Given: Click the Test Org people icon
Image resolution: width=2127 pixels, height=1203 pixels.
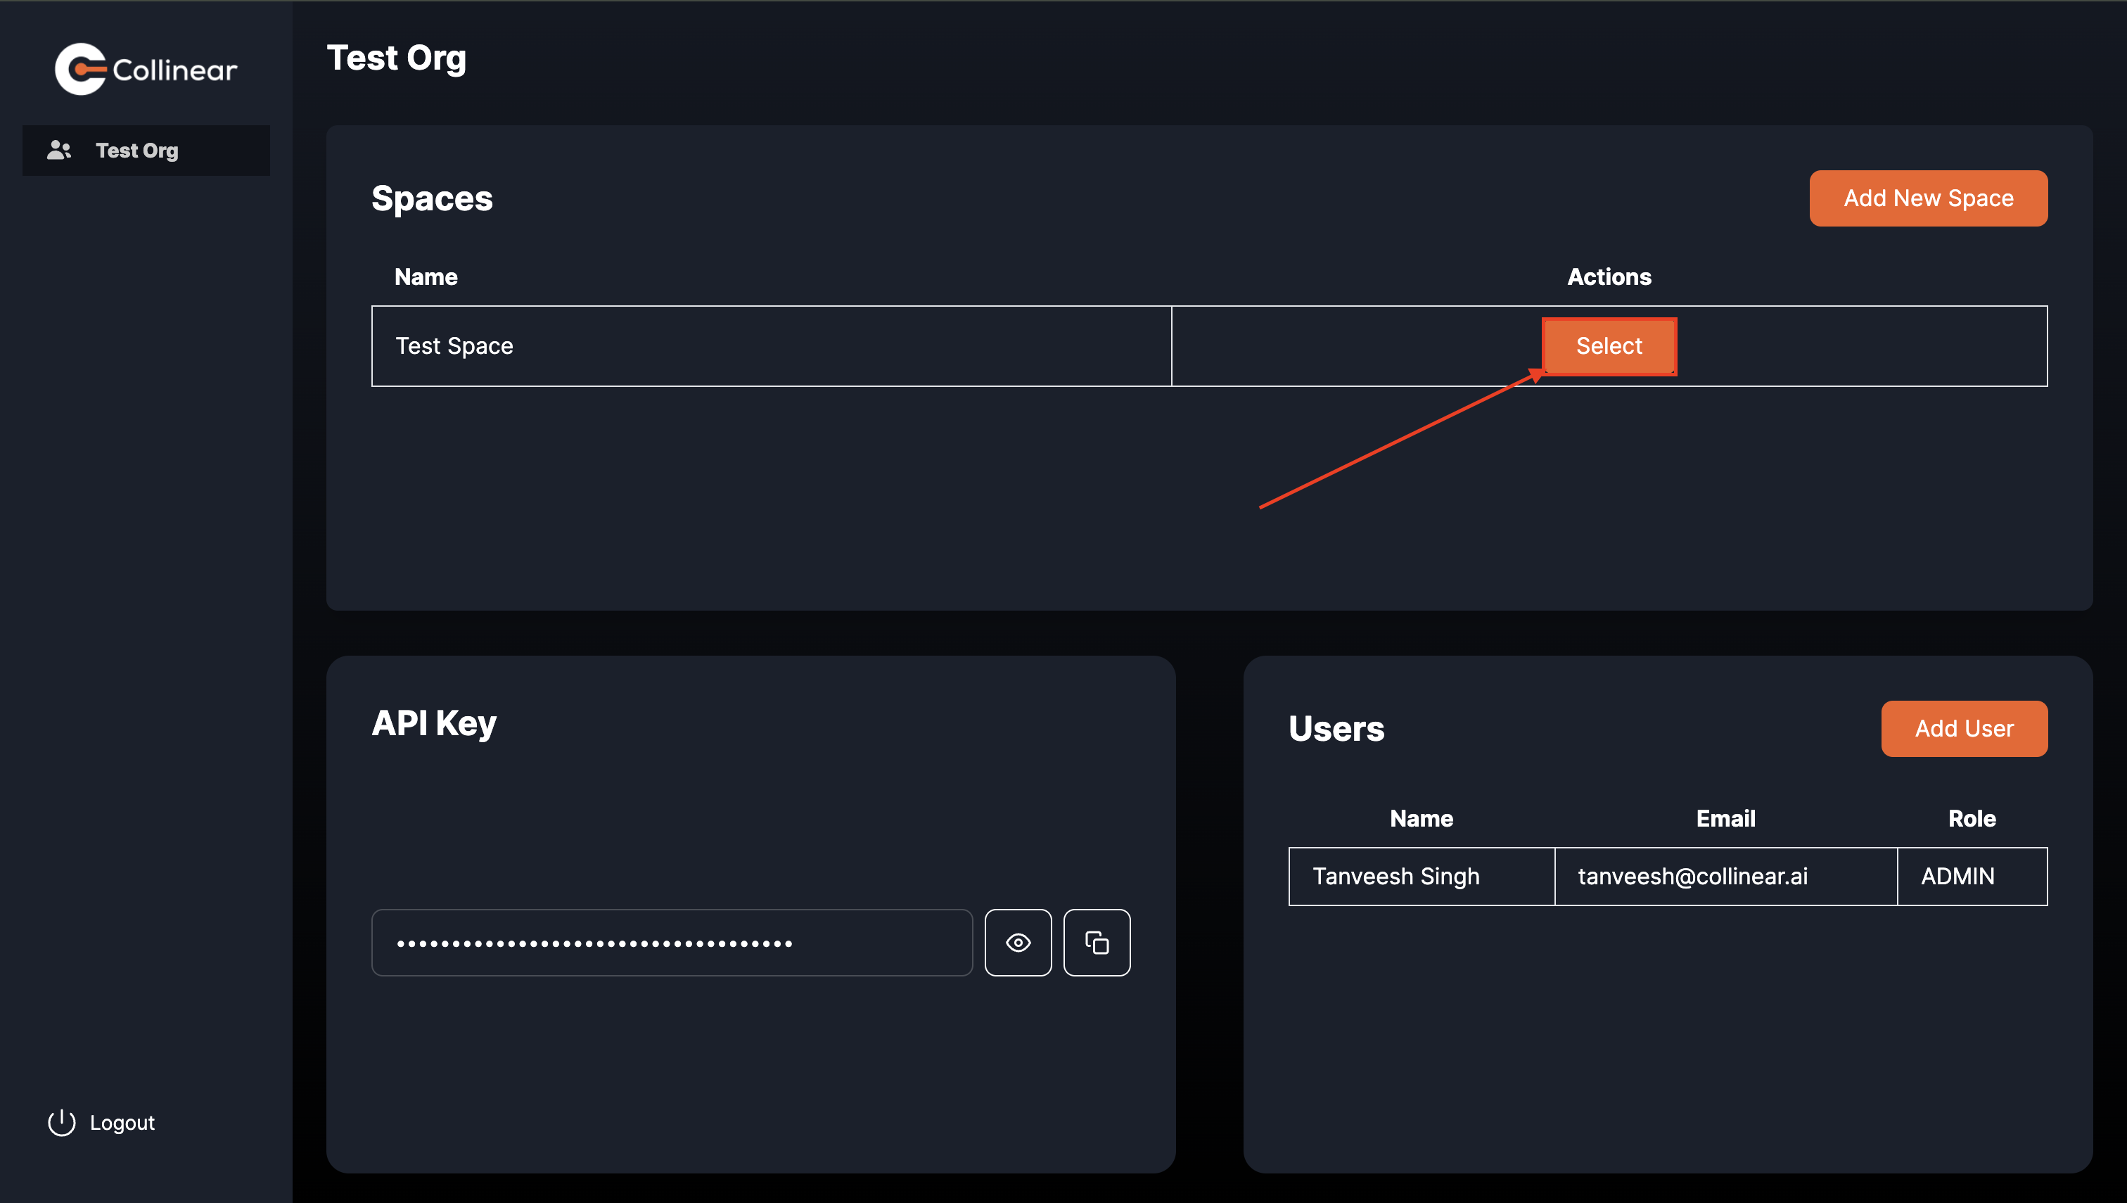Looking at the screenshot, I should (58, 151).
